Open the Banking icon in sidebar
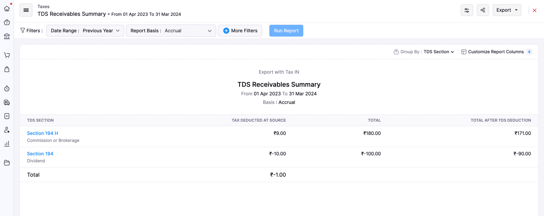 7,37
